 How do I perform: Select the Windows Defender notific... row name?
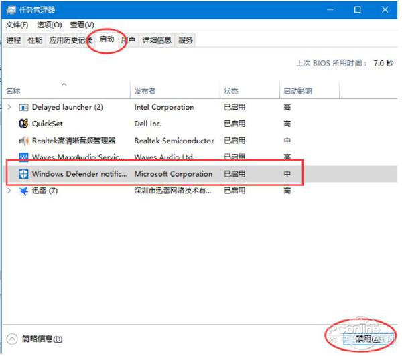(x=79, y=174)
